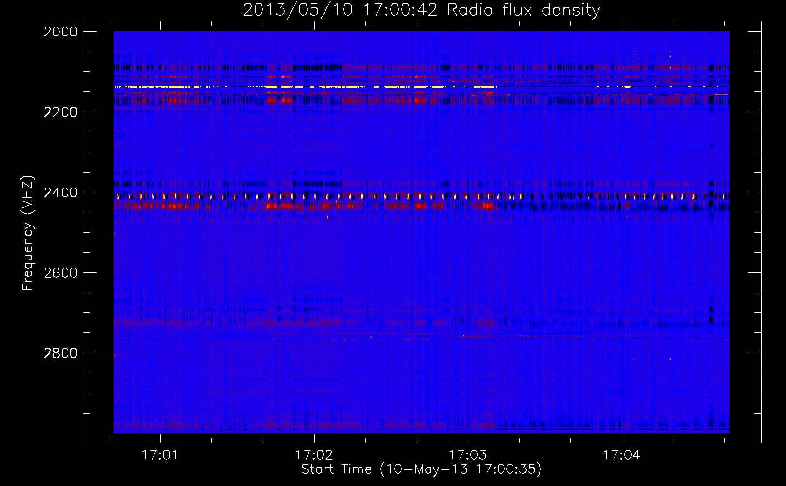The image size is (786, 486).
Task: Select the 2400 frequency tick label
Action: (x=61, y=192)
